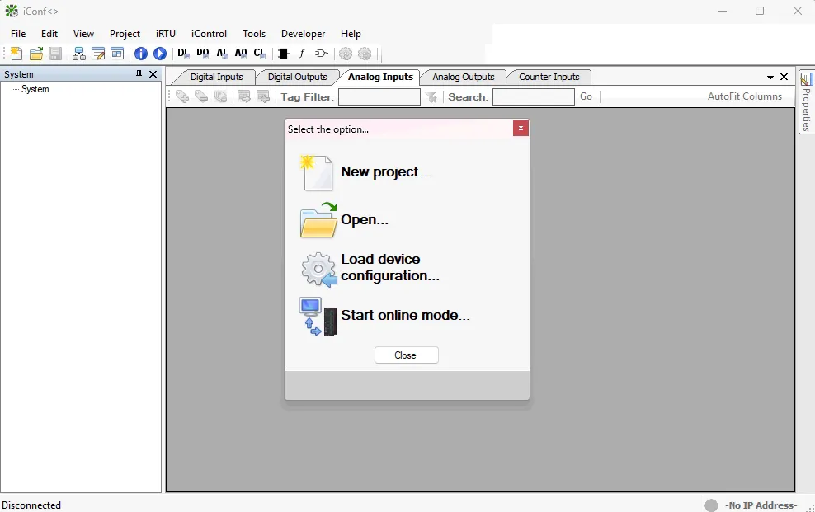
Task: Click the remove tag minus icon
Action: [201, 96]
